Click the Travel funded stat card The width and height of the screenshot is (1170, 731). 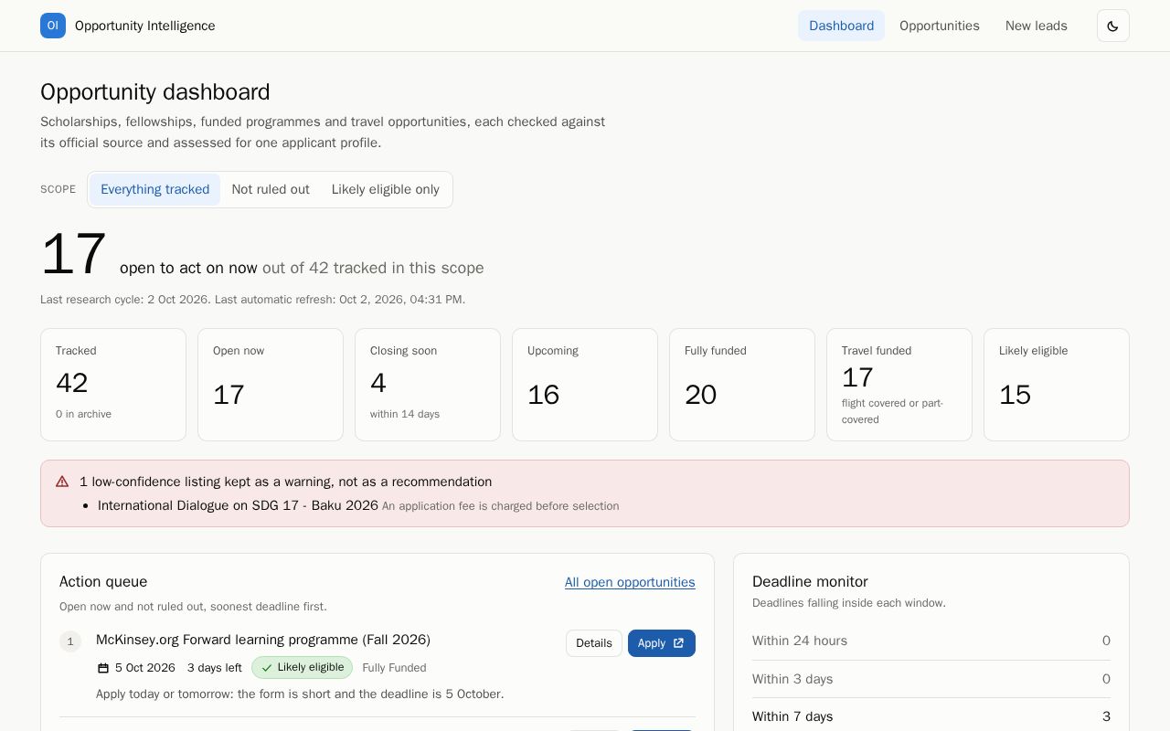(x=899, y=385)
